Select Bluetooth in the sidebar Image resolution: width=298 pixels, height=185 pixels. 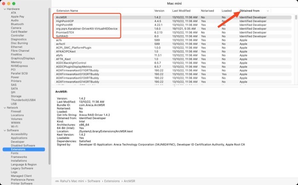17,24
